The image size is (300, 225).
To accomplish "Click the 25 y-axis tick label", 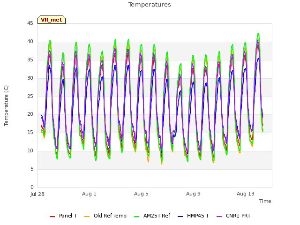I will pos(30,96).
